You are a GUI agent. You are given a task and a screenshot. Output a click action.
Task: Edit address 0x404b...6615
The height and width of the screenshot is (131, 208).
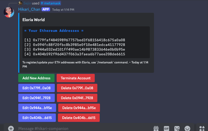[x=37, y=118]
